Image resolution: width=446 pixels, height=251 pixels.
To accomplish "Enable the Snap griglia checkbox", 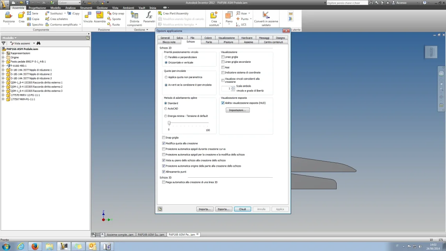I will 164,137.
